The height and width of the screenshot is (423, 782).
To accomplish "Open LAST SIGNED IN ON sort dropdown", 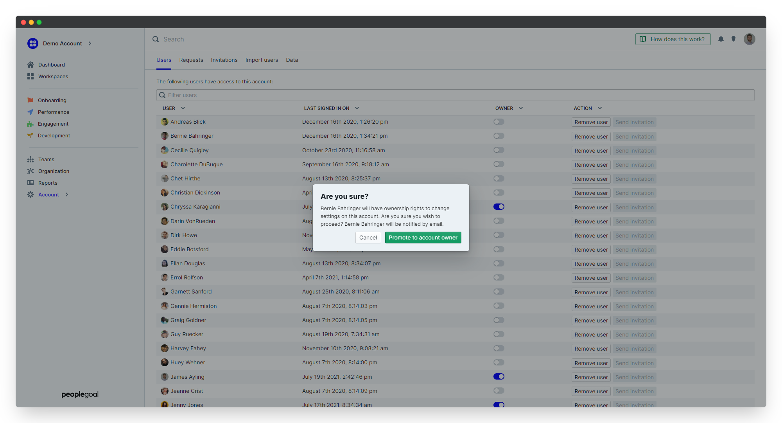I will coord(357,108).
